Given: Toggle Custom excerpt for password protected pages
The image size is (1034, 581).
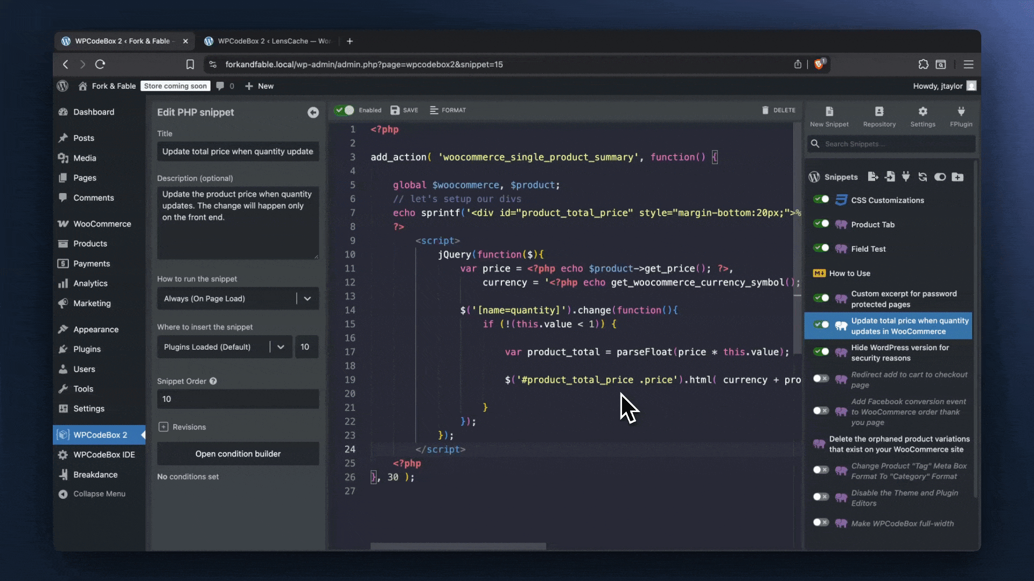Looking at the screenshot, I should point(821,298).
